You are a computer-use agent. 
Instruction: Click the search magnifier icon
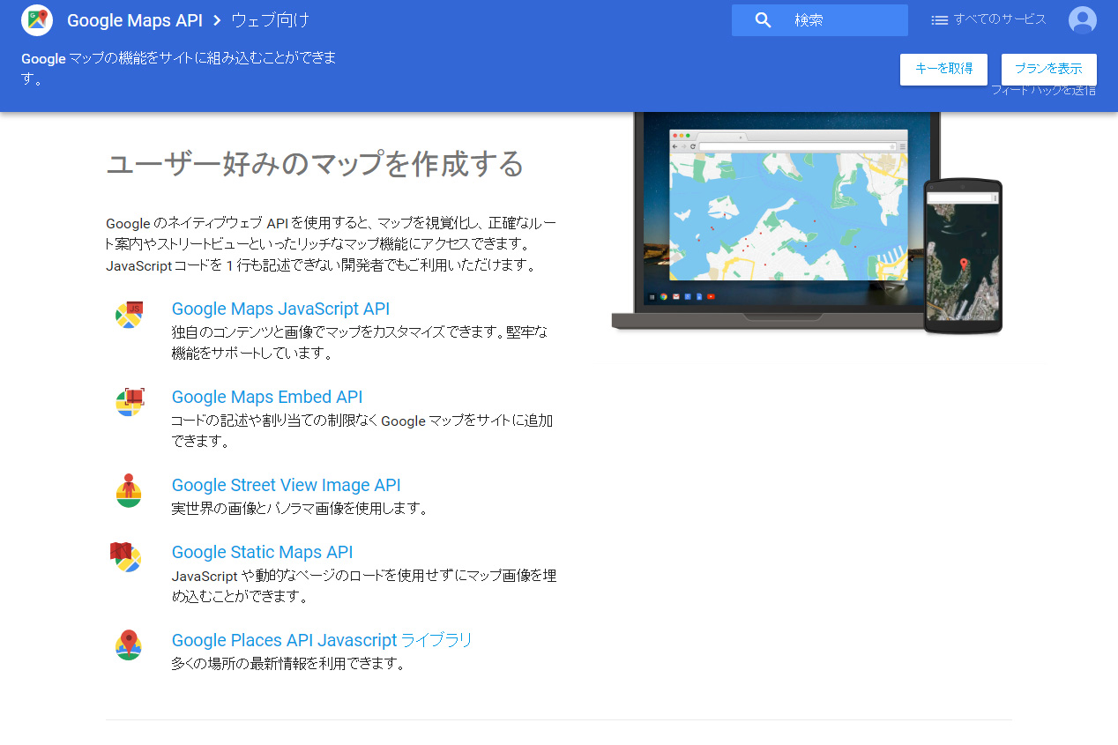764,20
